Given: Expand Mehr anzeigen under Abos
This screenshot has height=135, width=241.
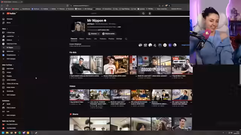Looking at the screenshot, I should (11, 59).
